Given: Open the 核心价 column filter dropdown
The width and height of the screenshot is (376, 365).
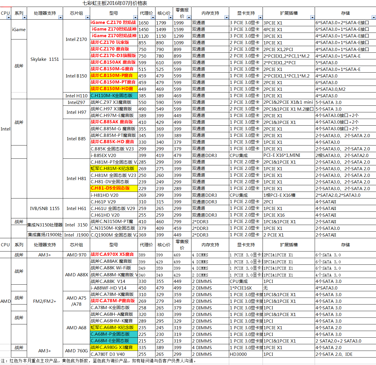Looking at the screenshot, I should [170, 18].
